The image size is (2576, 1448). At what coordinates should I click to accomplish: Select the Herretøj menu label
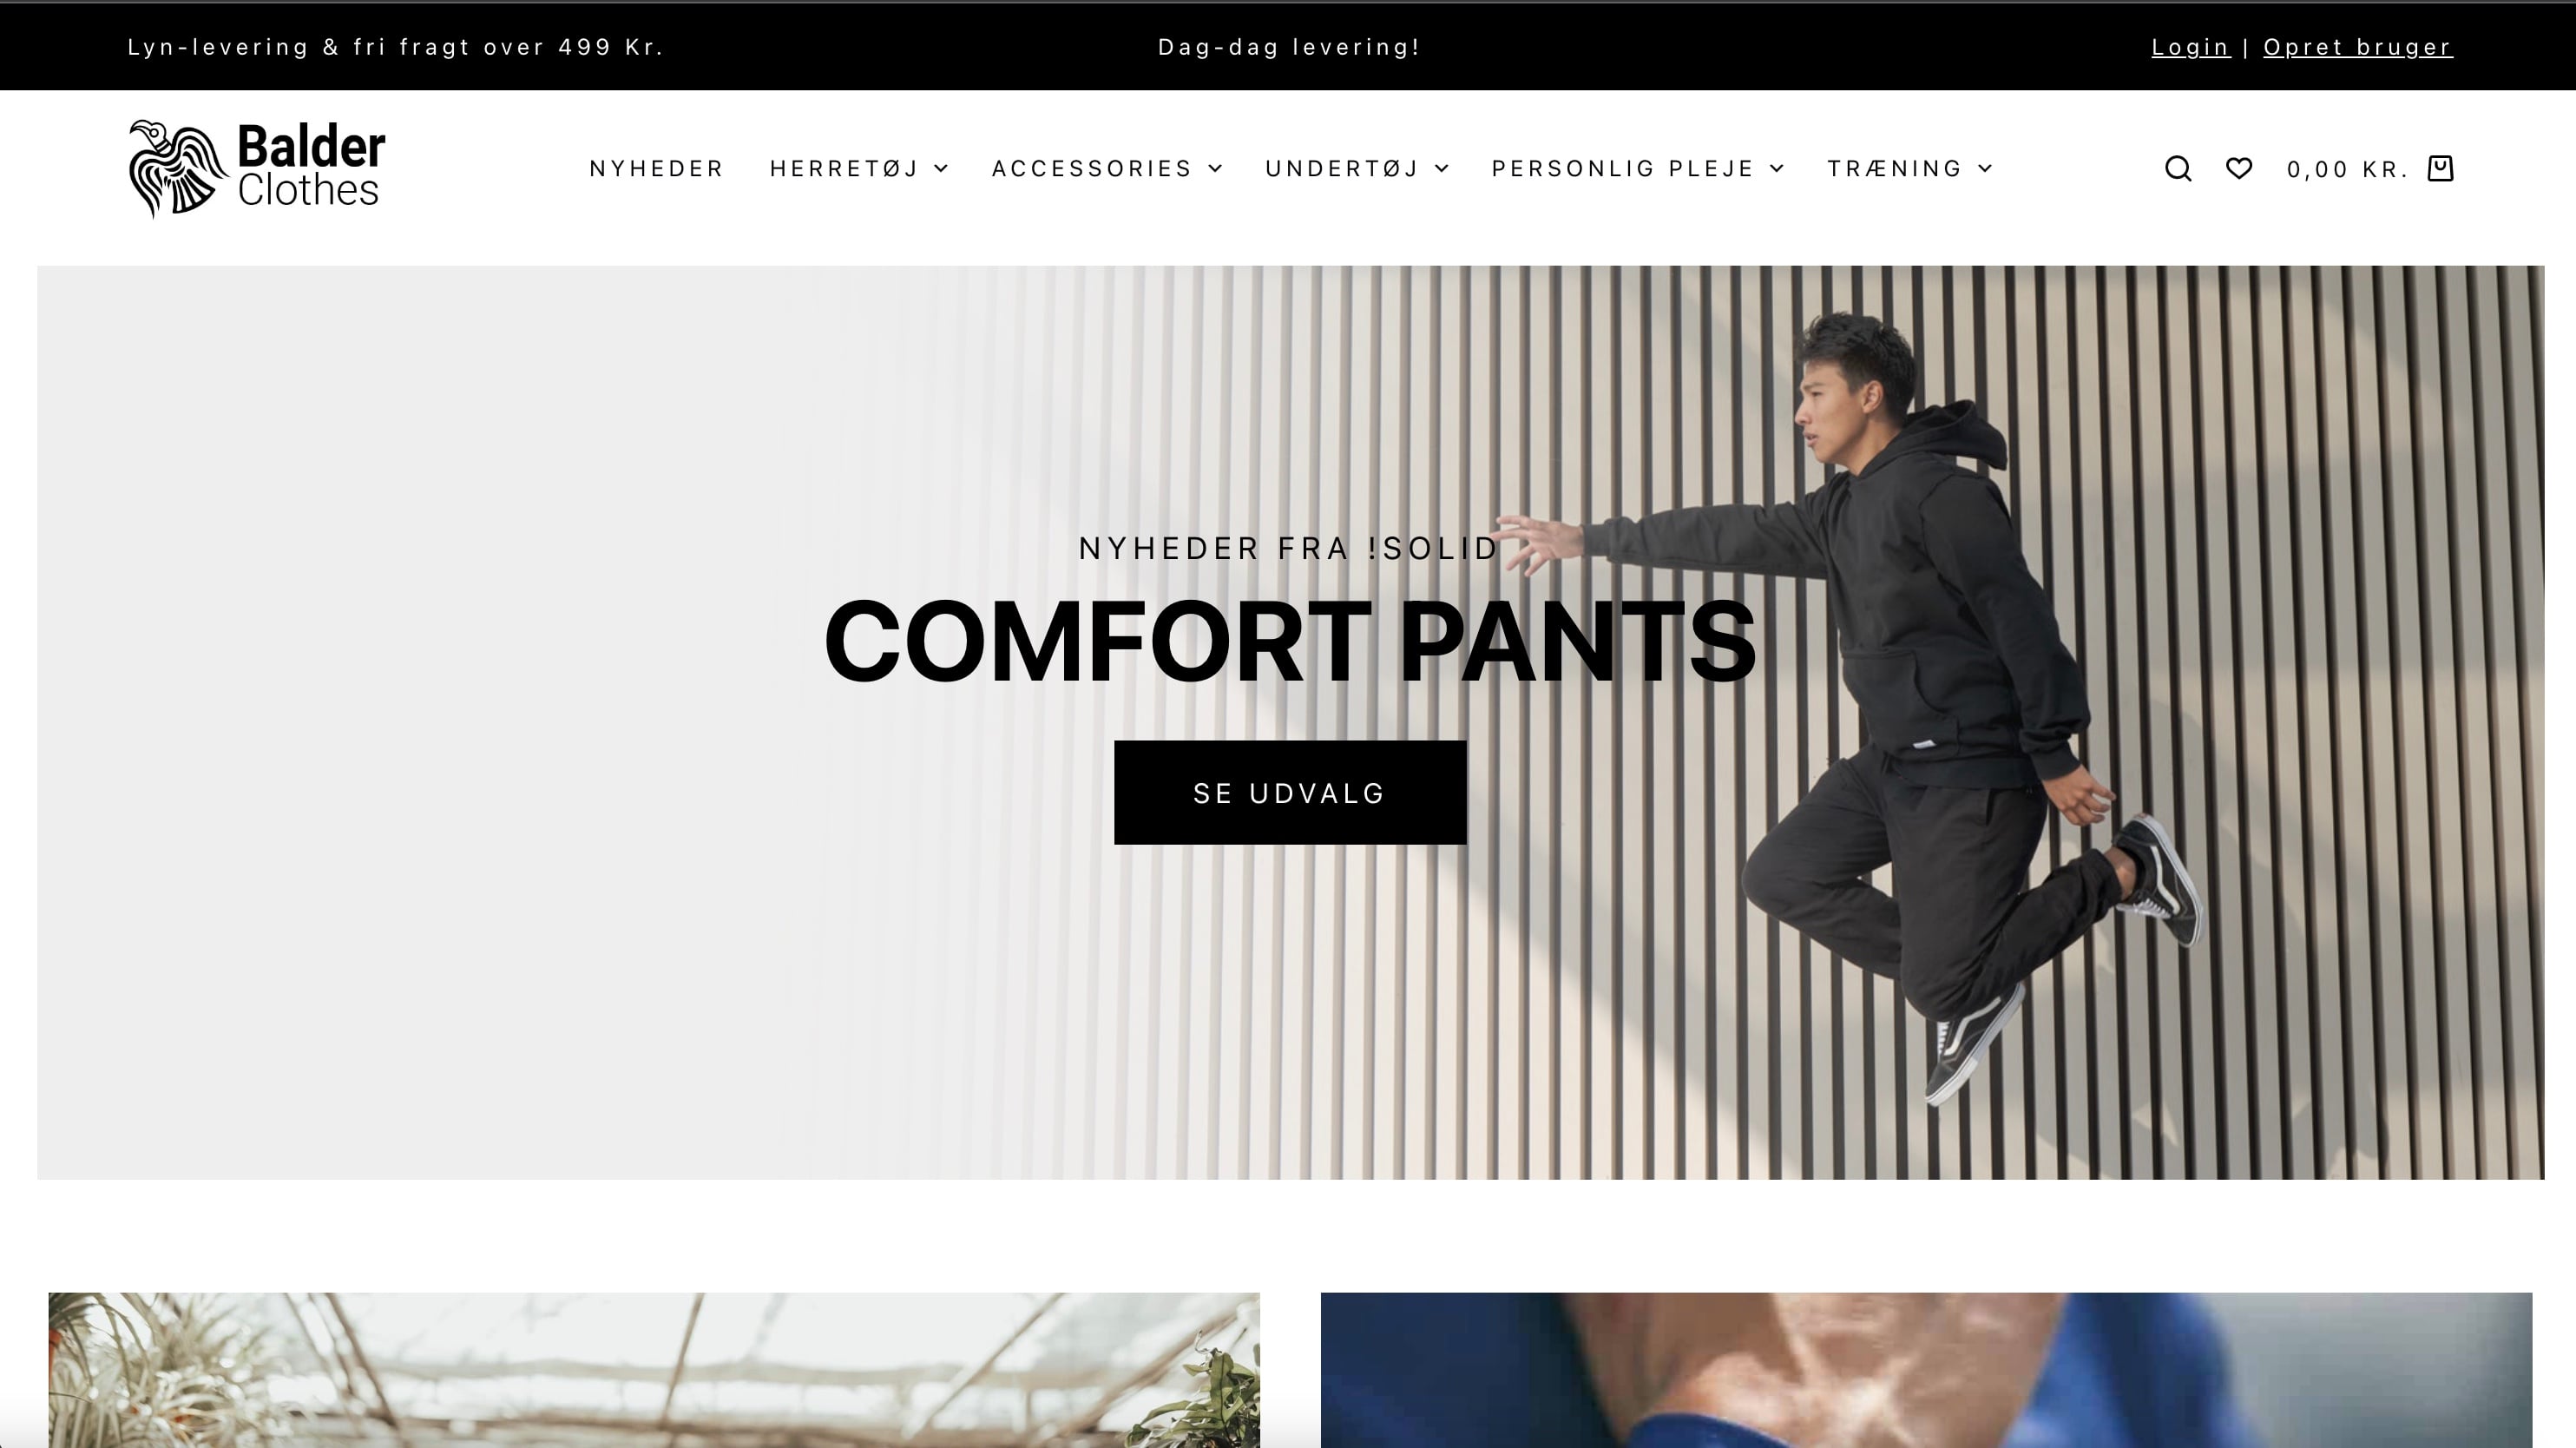[844, 169]
